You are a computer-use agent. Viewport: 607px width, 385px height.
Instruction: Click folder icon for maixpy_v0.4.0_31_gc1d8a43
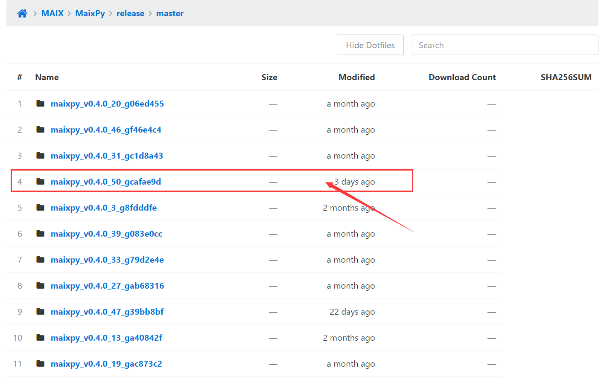(41, 156)
